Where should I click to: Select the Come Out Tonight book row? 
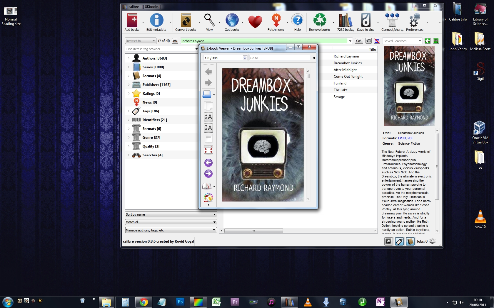(348, 77)
